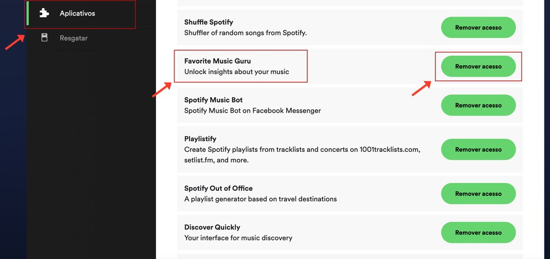
Task: Remove access for Shuffle Spotify
Action: [x=478, y=27]
